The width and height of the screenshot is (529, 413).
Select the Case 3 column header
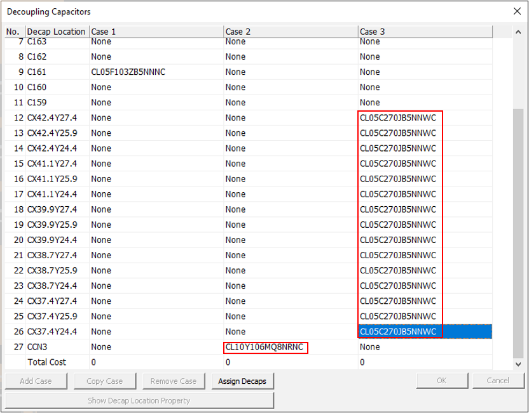425,32
